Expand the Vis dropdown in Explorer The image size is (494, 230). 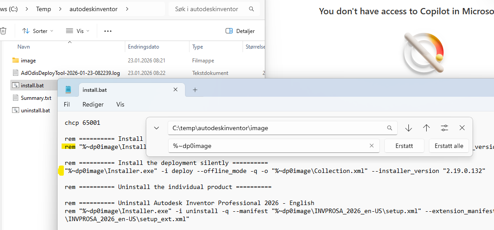[x=78, y=31]
